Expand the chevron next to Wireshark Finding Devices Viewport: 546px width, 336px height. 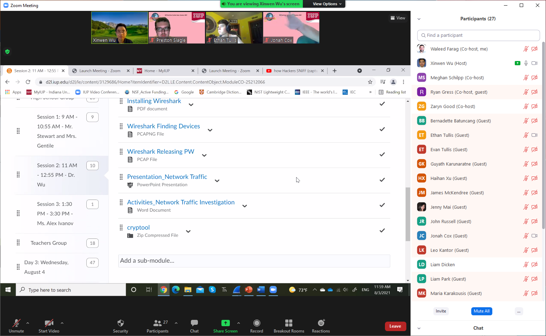coord(210,130)
